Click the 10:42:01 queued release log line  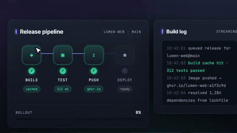point(198,48)
